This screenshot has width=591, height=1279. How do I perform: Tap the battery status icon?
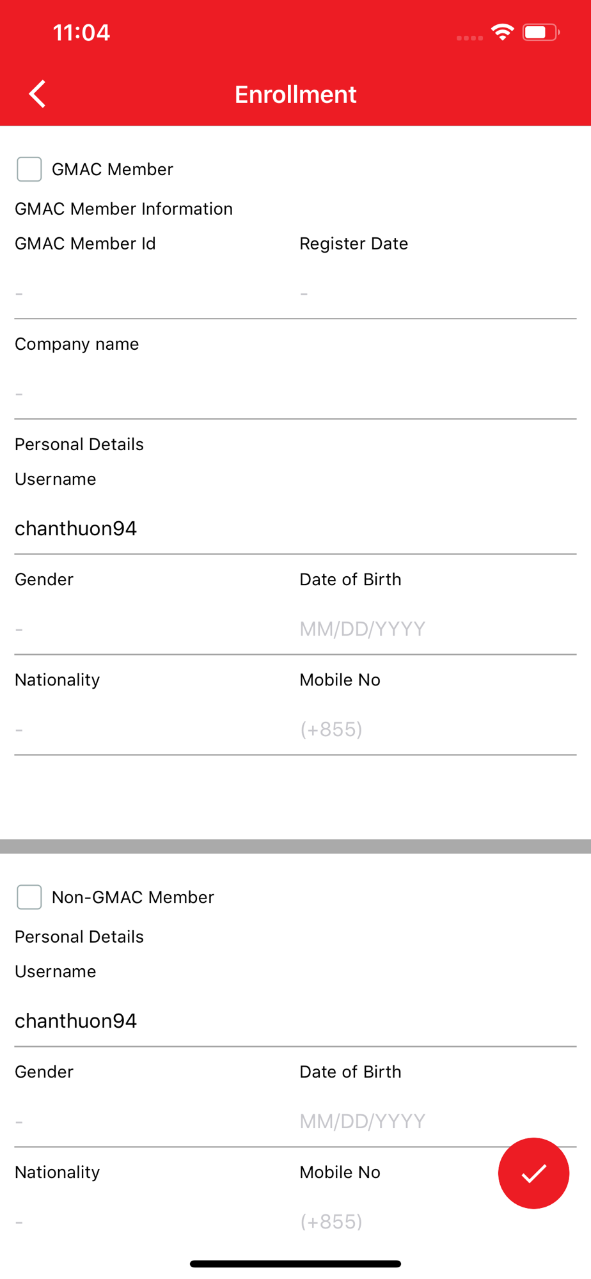pyautogui.click(x=540, y=32)
